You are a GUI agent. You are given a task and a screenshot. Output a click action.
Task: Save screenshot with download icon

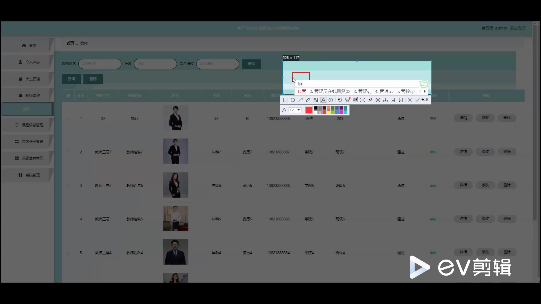(x=385, y=100)
